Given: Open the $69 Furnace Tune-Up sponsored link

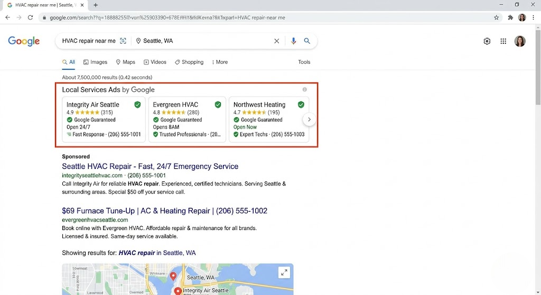Looking at the screenshot, I should 165,211.
